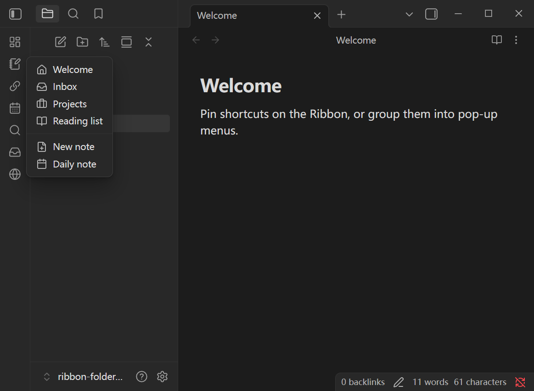
Task: Choose Reading list from the pop-up menu
Action: (x=69, y=121)
